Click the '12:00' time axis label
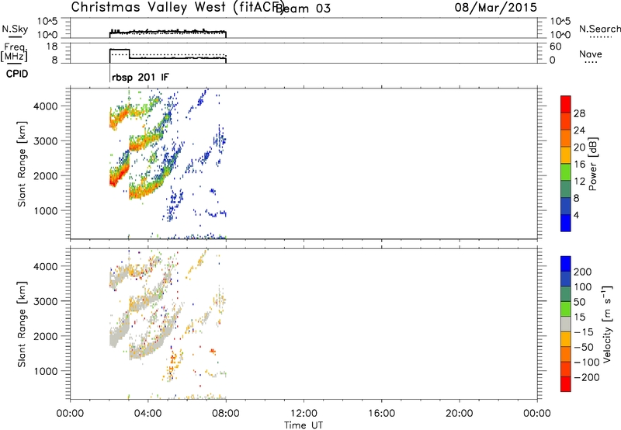This screenshot has height=430, width=621. [304, 414]
